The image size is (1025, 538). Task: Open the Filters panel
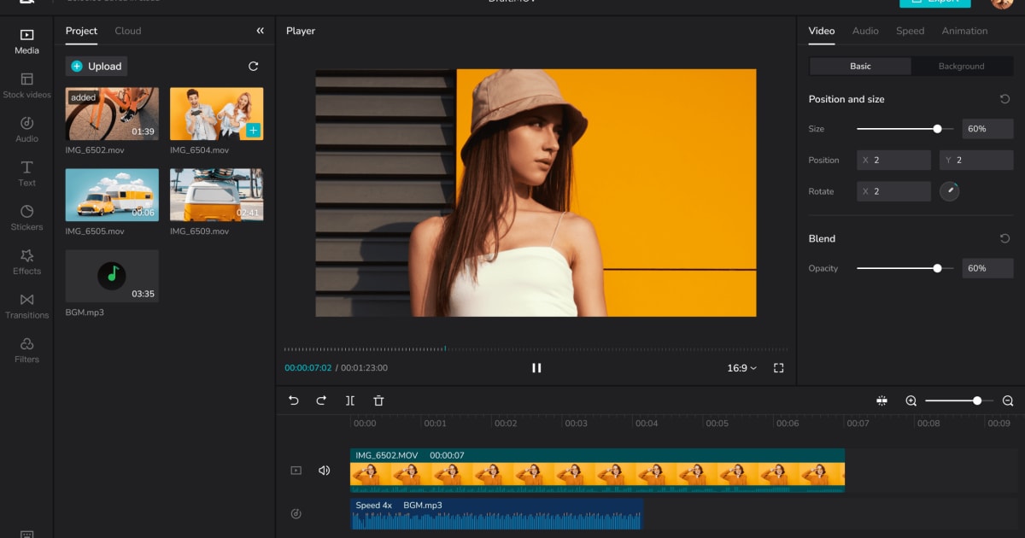(26, 351)
